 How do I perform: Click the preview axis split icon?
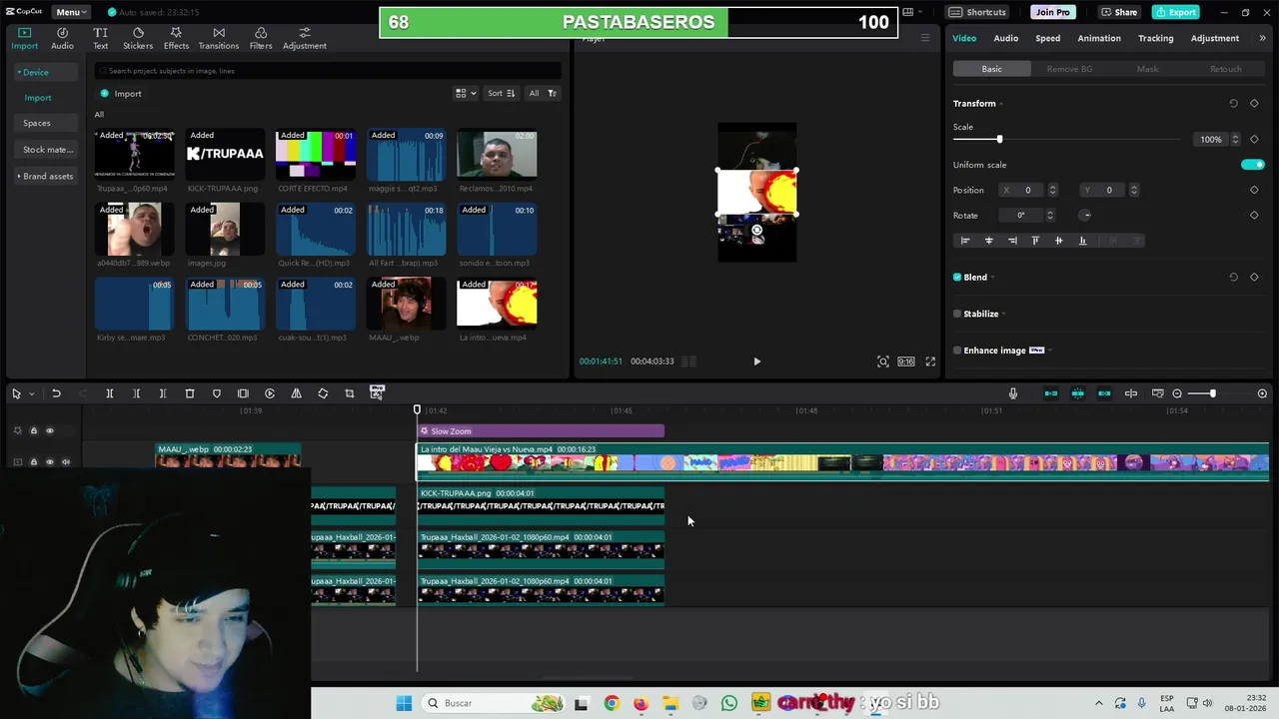pos(1131,393)
